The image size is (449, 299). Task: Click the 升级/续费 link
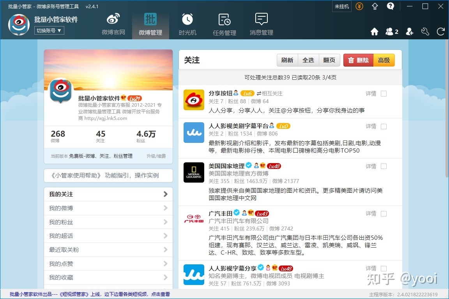click(x=156, y=156)
